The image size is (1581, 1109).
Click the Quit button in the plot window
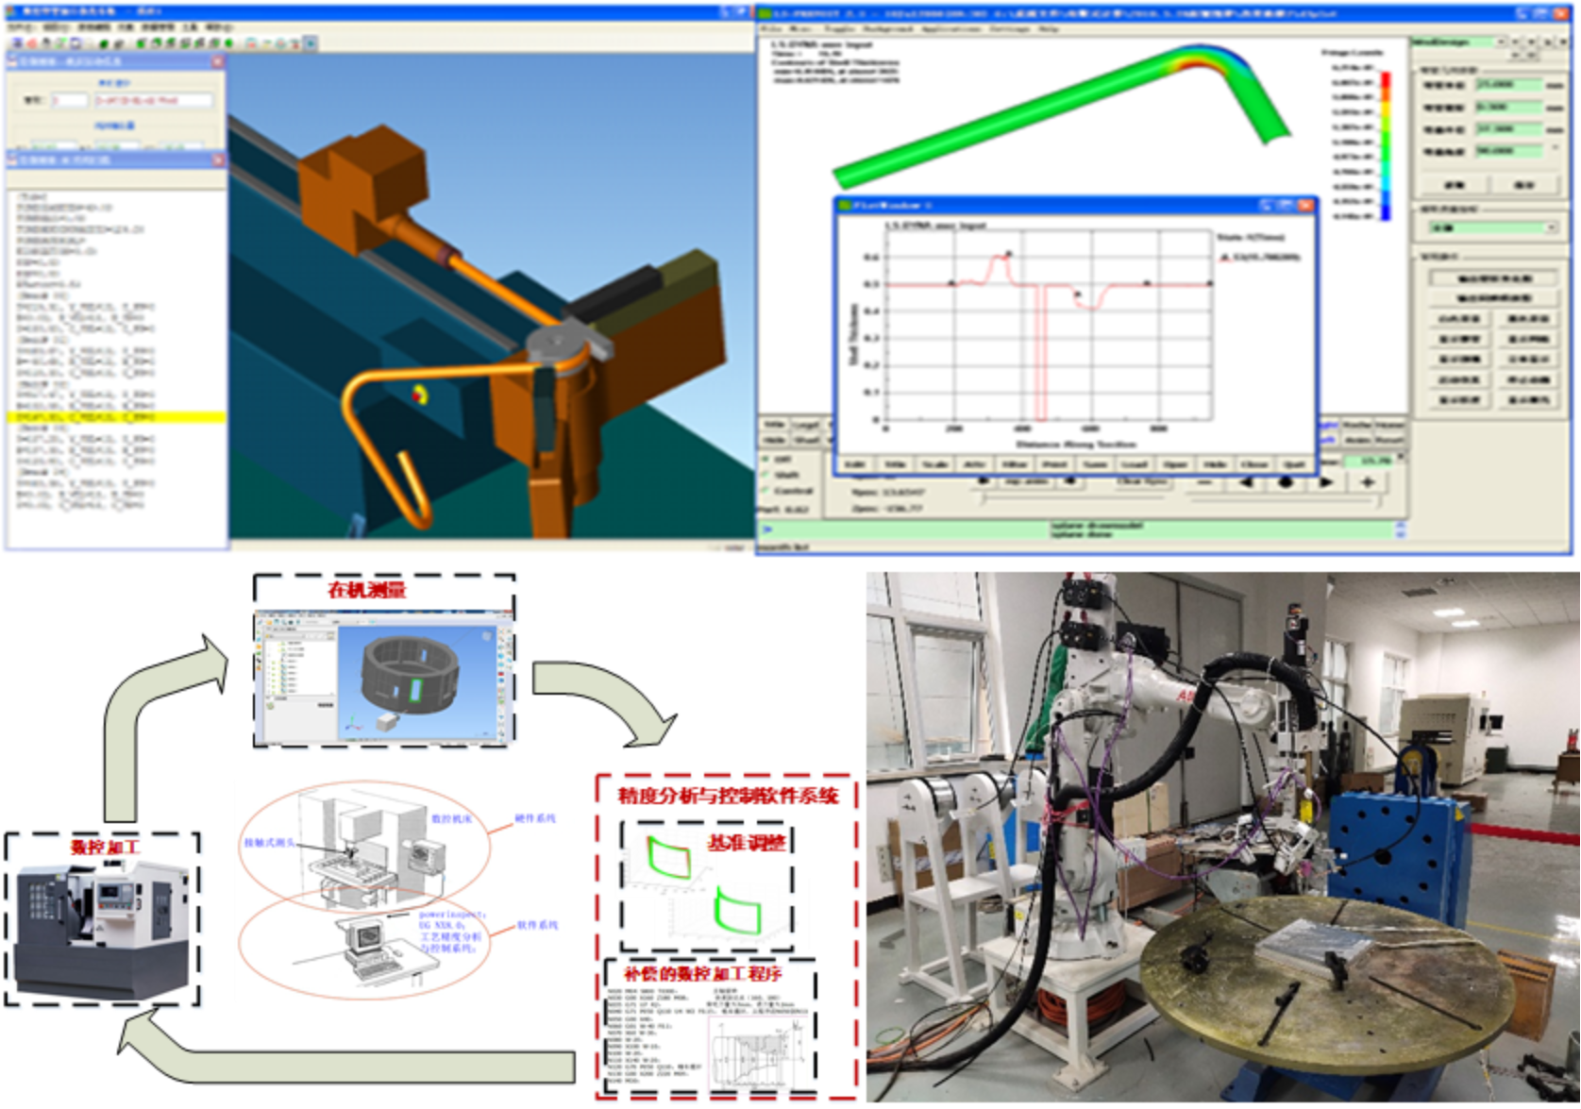tap(1294, 464)
